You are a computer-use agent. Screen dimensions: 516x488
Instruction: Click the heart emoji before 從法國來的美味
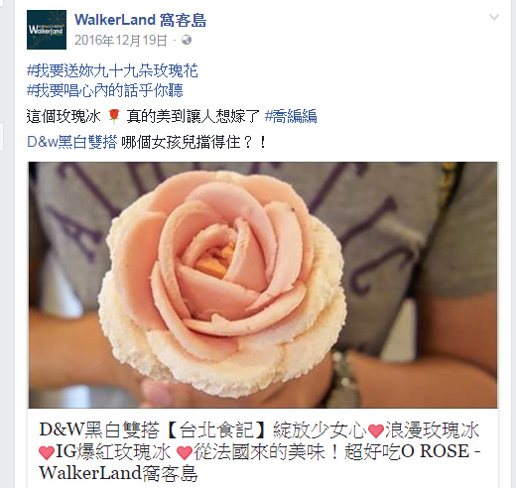pyautogui.click(x=185, y=452)
